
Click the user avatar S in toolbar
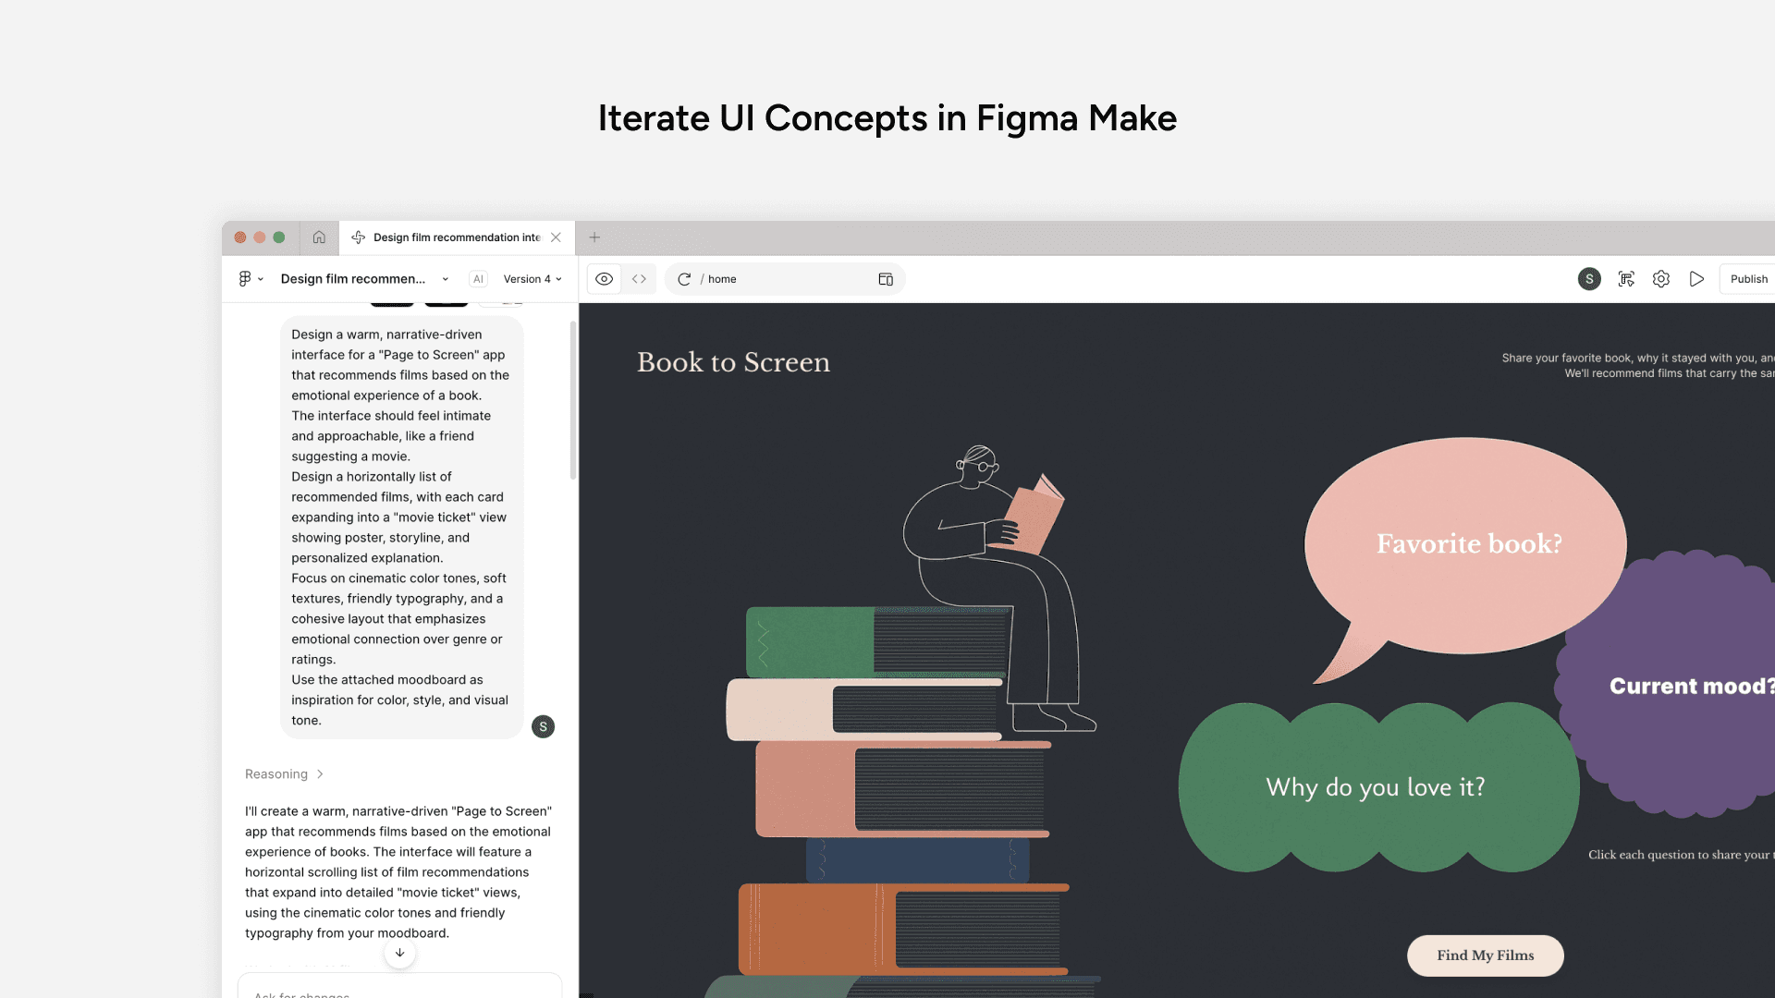pos(1589,279)
